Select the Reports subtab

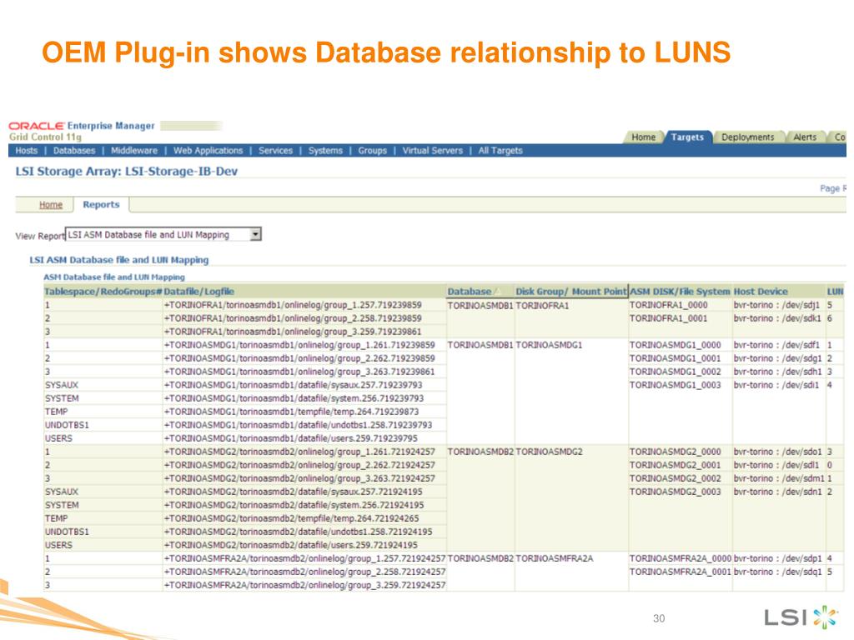pyautogui.click(x=101, y=205)
